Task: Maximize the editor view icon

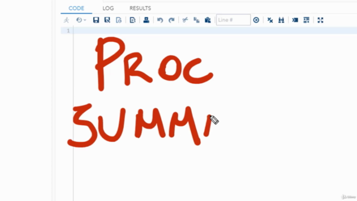Action: click(320, 20)
